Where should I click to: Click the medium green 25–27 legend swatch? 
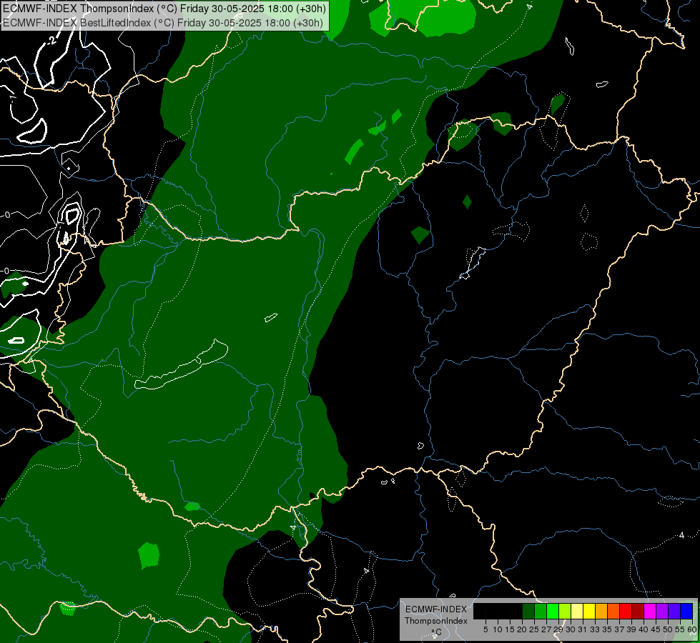pos(541,611)
